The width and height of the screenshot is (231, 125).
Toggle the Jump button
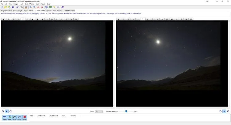[x=5, y=118]
